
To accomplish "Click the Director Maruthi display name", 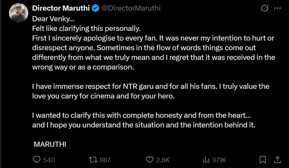I will pos(61,8).
